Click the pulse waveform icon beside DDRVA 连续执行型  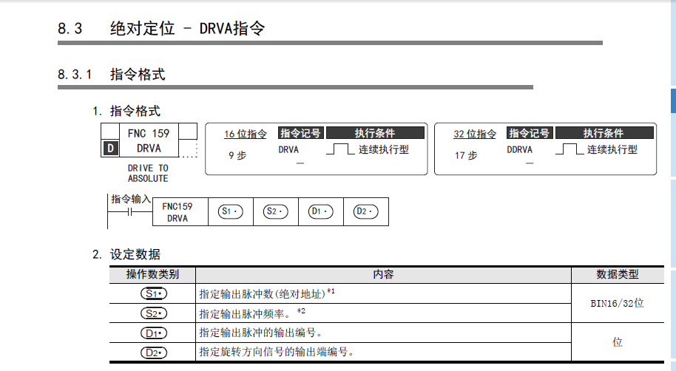(x=569, y=149)
